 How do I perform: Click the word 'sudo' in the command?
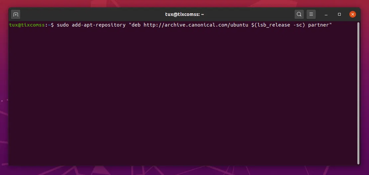pyautogui.click(x=63, y=25)
